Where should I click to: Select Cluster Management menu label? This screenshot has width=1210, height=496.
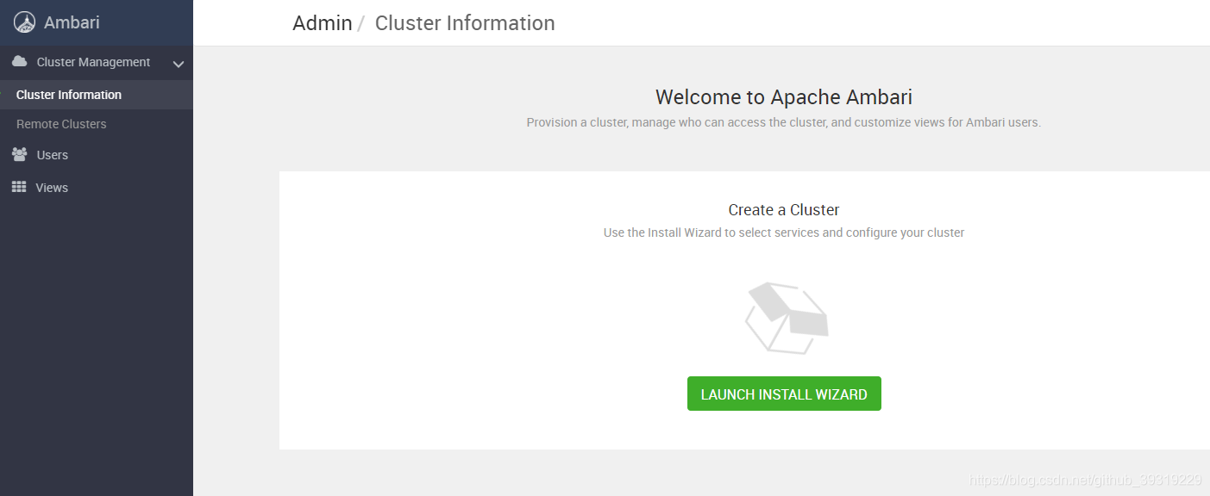93,62
